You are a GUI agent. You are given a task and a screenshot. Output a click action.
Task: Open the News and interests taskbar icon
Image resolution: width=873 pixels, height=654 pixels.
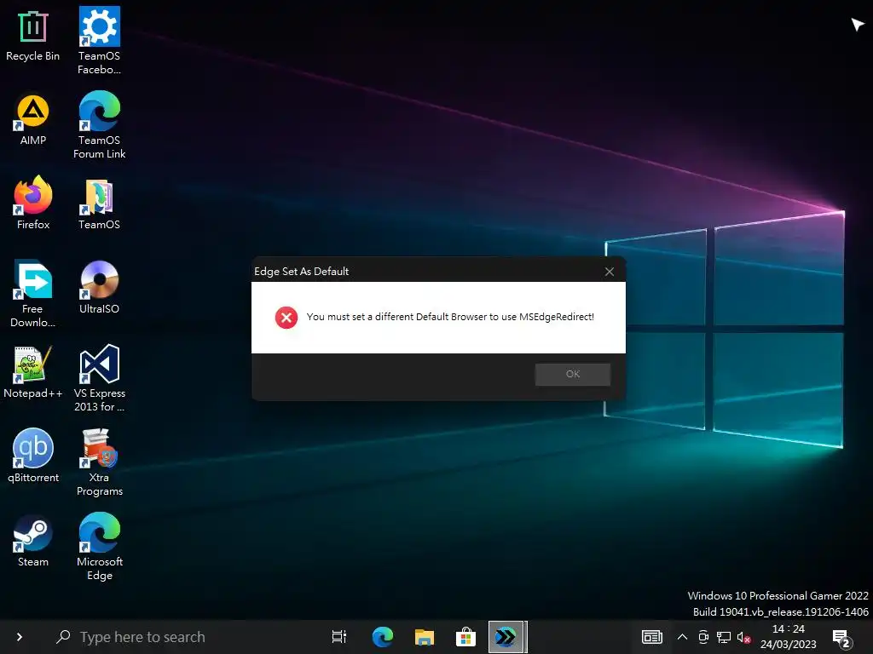[x=652, y=637]
